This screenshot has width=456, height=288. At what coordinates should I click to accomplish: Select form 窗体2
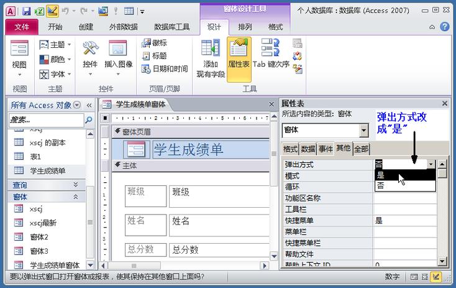point(39,237)
